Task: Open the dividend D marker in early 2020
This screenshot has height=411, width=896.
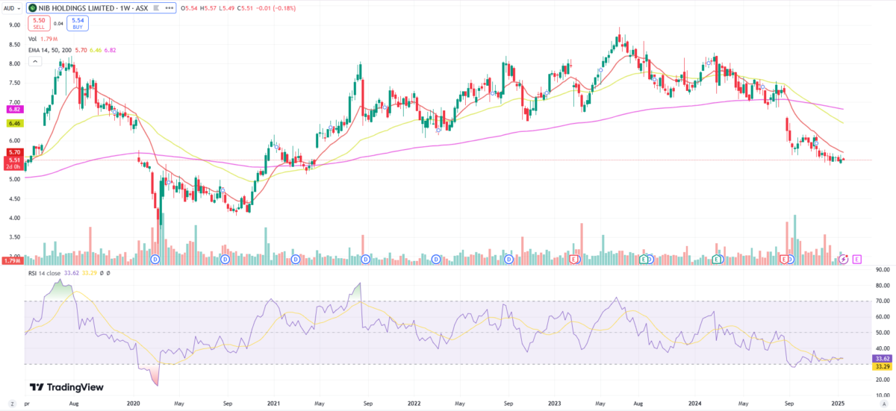Action: tap(155, 259)
